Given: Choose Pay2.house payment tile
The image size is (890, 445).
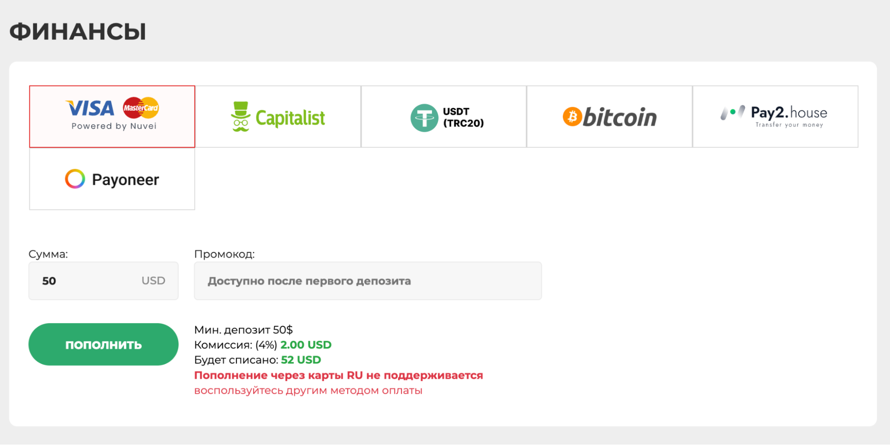Looking at the screenshot, I should point(775,117).
